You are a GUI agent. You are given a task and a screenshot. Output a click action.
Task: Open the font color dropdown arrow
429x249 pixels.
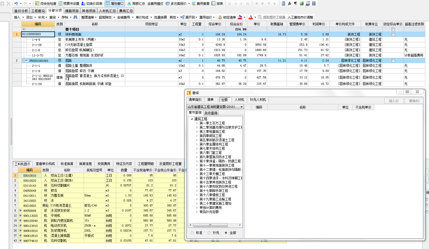point(255,17)
